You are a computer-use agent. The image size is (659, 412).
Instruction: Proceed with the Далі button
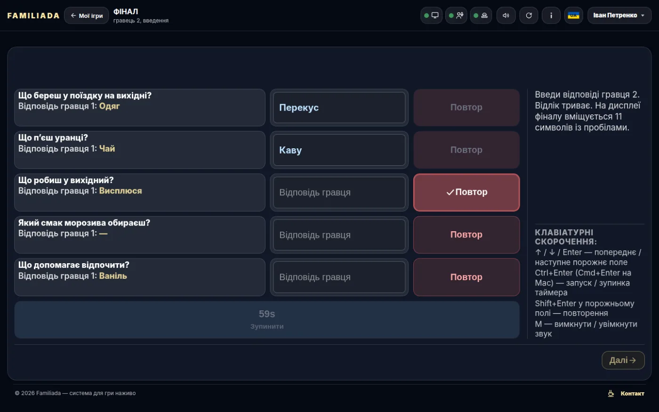click(x=623, y=360)
